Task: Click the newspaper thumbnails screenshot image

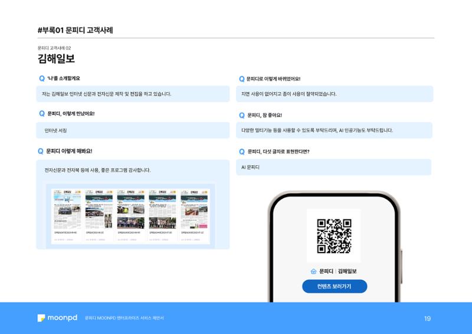Action: click(130, 216)
